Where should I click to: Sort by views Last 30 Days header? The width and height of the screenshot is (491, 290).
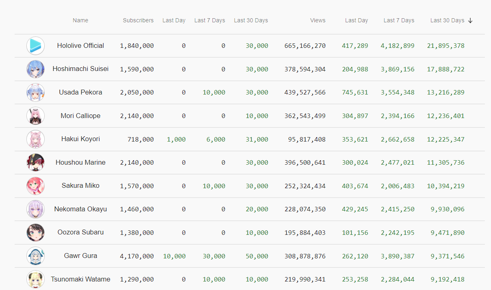coord(447,20)
